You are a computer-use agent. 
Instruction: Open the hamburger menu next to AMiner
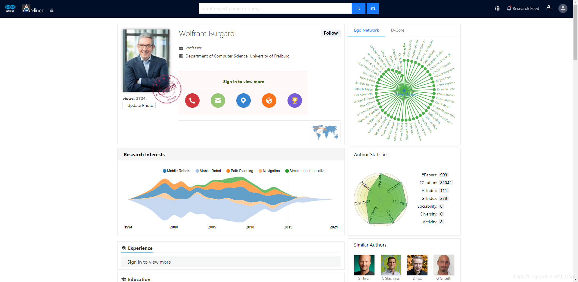(51, 10)
